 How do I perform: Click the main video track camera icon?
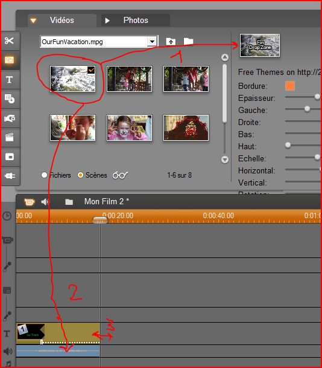[x=7, y=240]
